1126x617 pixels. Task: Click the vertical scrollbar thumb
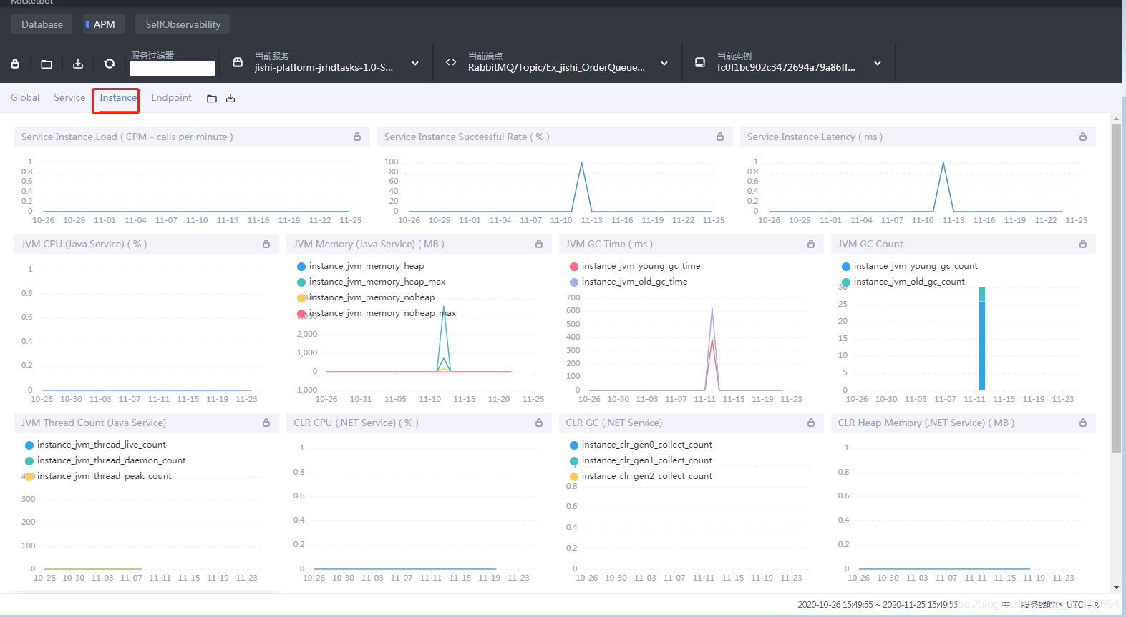pyautogui.click(x=1116, y=288)
